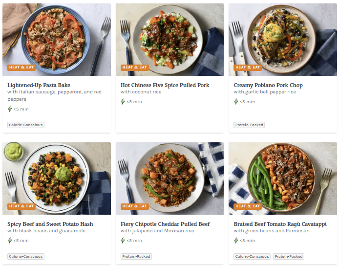The height and width of the screenshot is (268, 339).
Task: Click the Calorie-Conscious tag on Pasta Bake
Action: (26, 125)
